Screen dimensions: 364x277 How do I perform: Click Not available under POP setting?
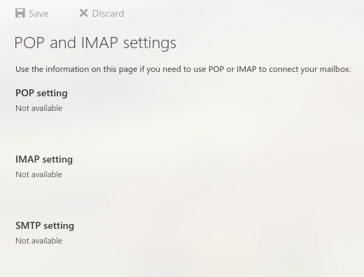coord(39,108)
